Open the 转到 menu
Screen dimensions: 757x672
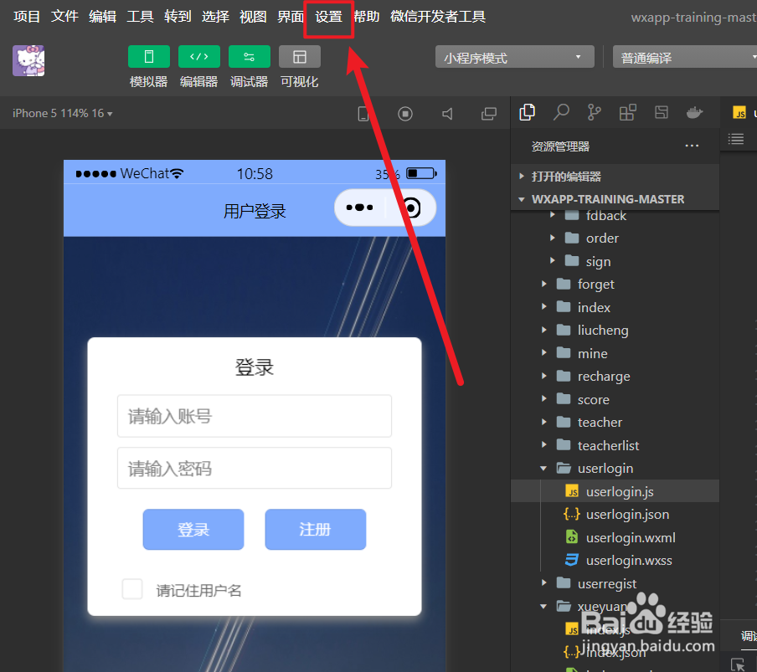[x=178, y=17]
